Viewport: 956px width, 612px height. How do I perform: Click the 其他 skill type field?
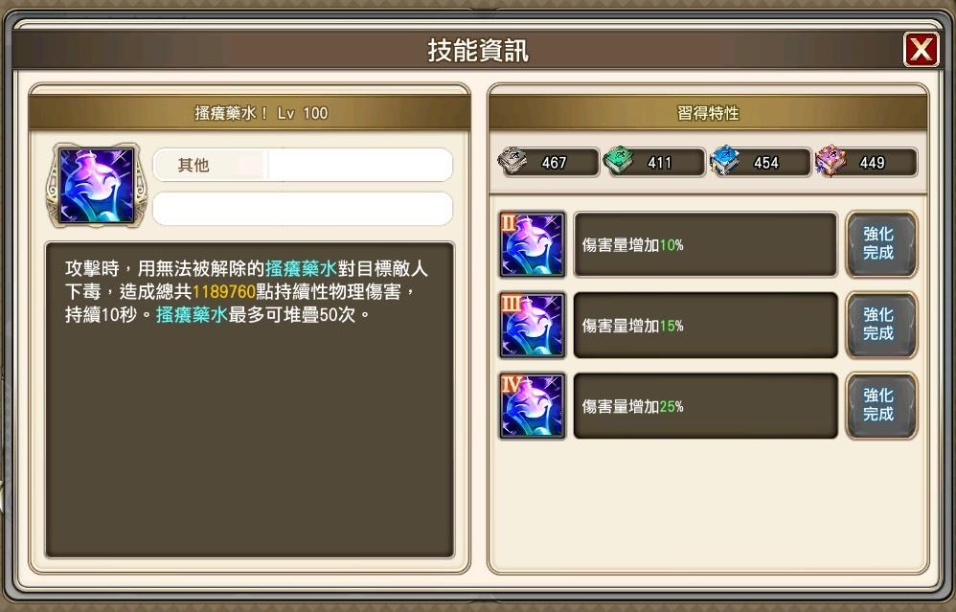pos(303,165)
